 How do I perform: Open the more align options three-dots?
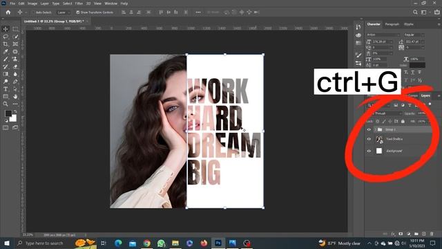coord(198,12)
